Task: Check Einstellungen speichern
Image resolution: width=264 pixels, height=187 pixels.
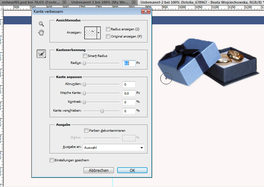Action: coord(51,160)
